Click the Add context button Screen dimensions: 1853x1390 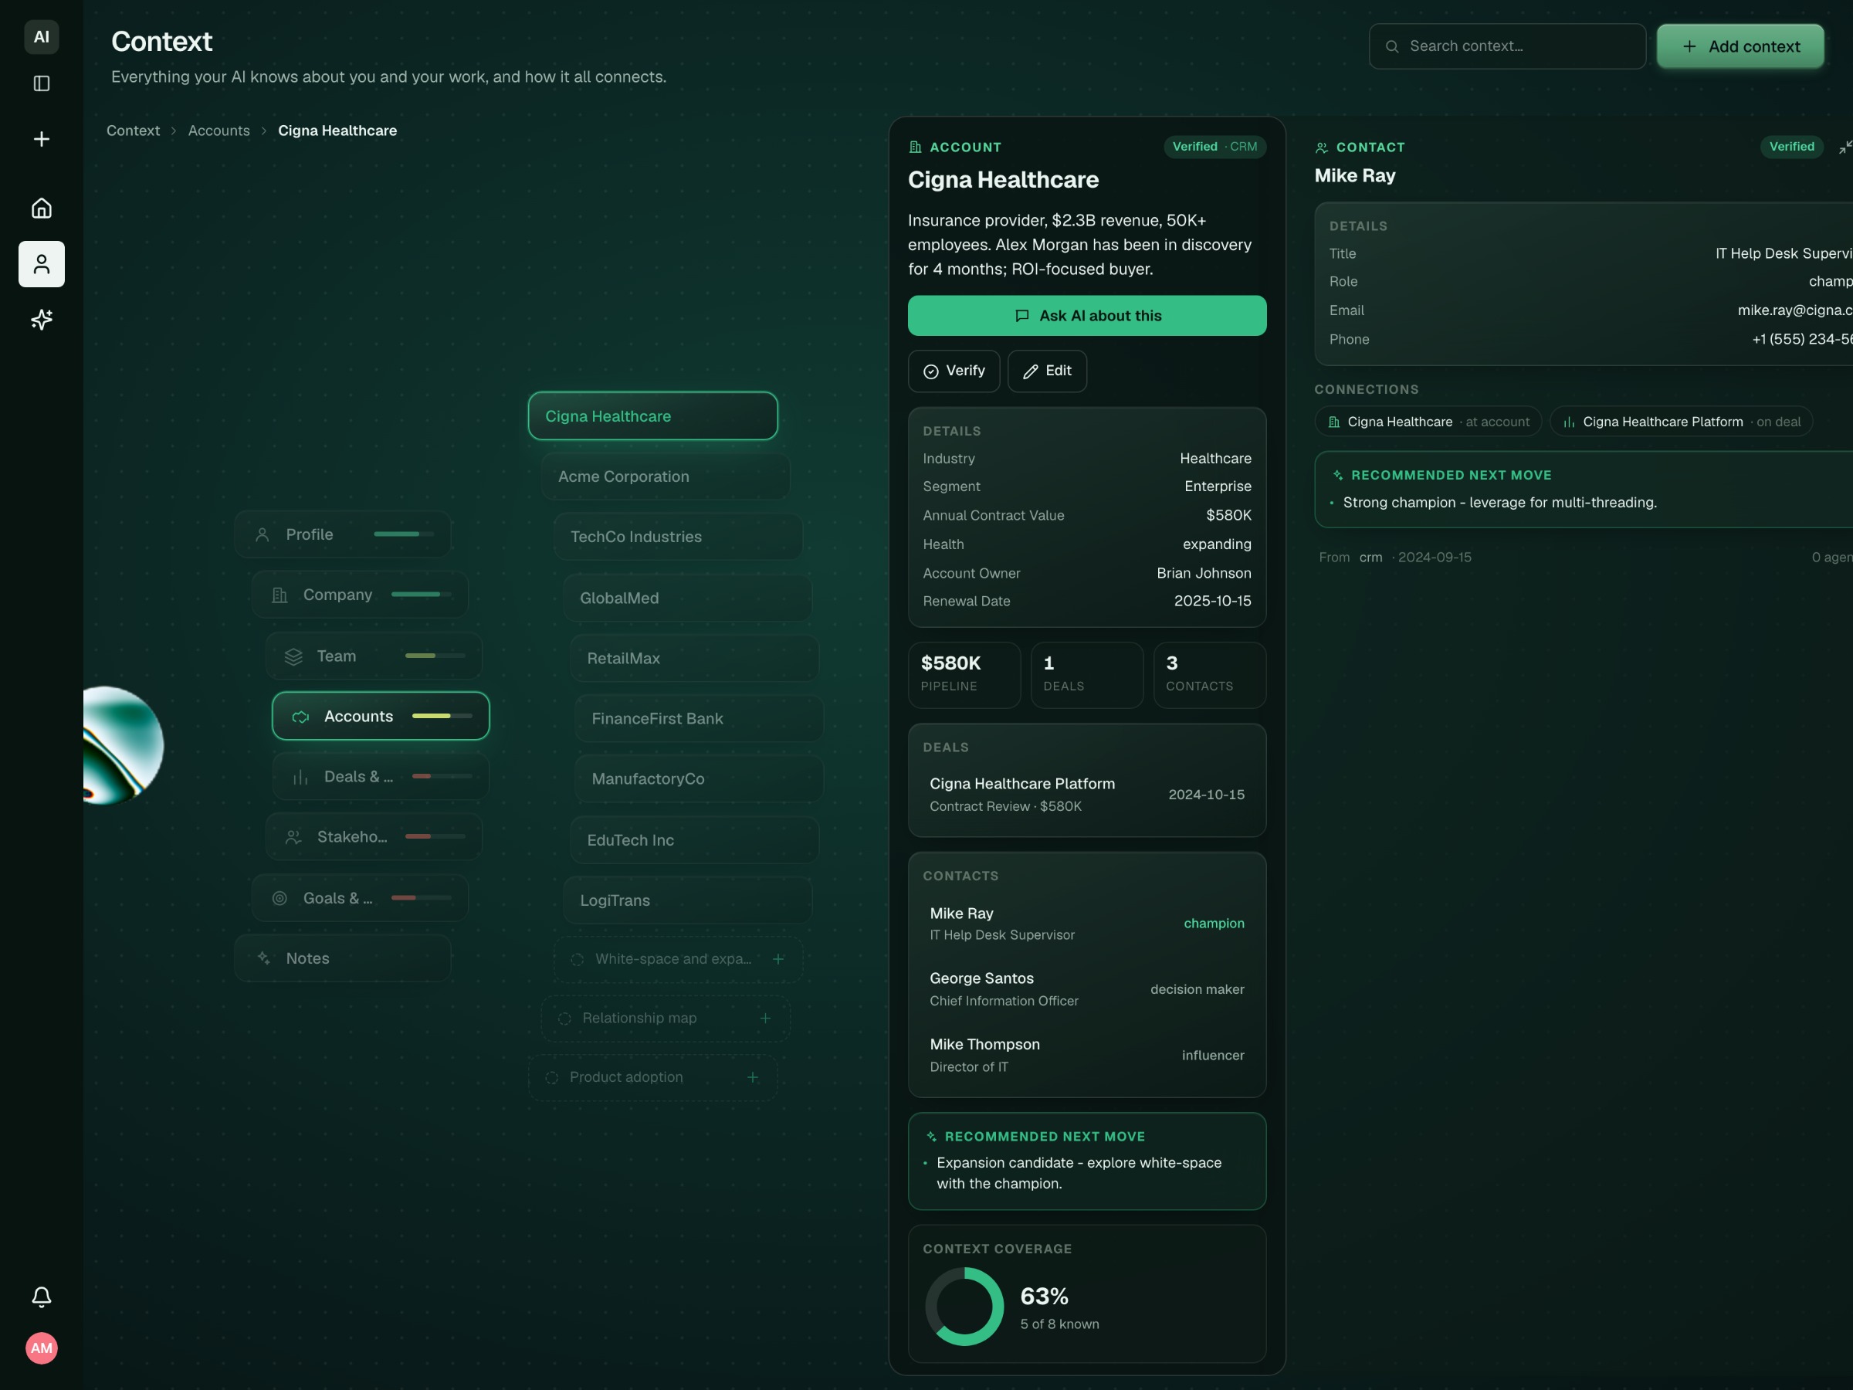[x=1740, y=46]
